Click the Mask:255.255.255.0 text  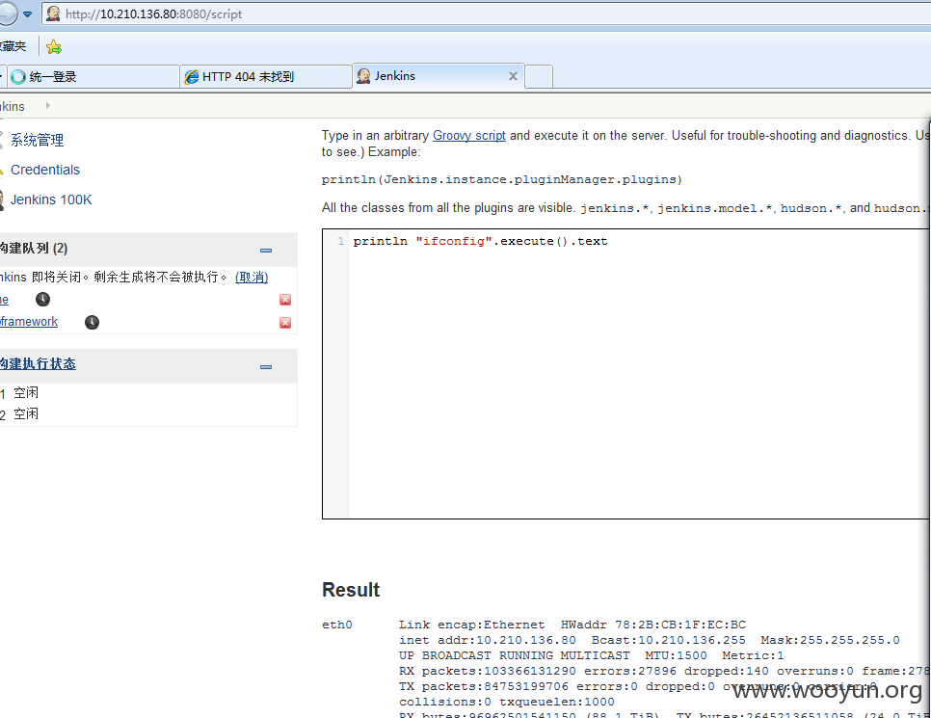point(830,640)
